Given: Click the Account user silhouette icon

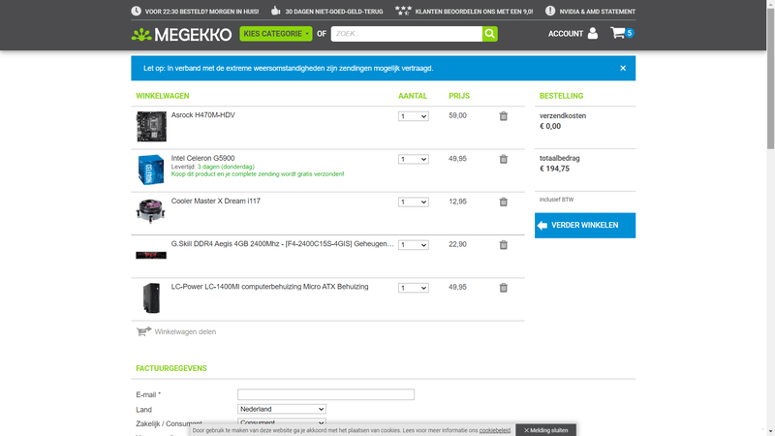Looking at the screenshot, I should (x=593, y=34).
